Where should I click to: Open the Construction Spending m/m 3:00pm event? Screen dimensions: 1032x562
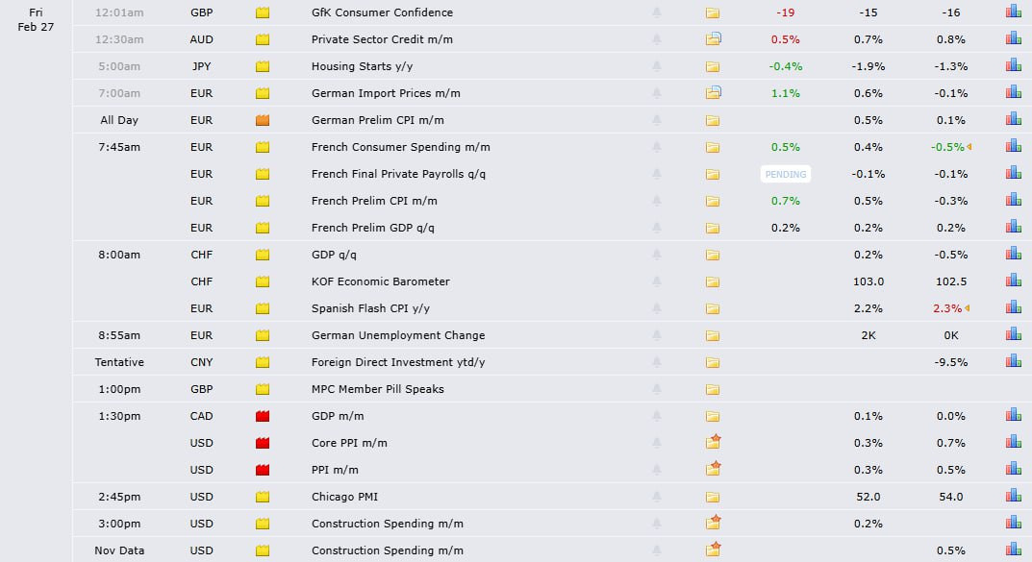387,524
